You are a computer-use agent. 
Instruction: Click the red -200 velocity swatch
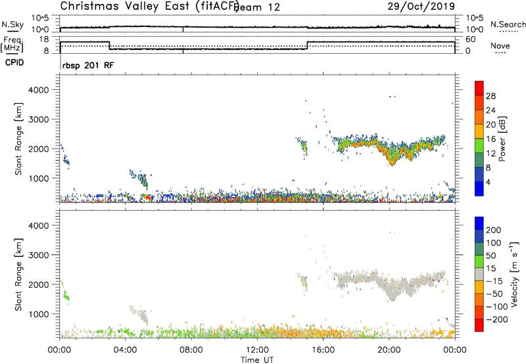coord(479,325)
